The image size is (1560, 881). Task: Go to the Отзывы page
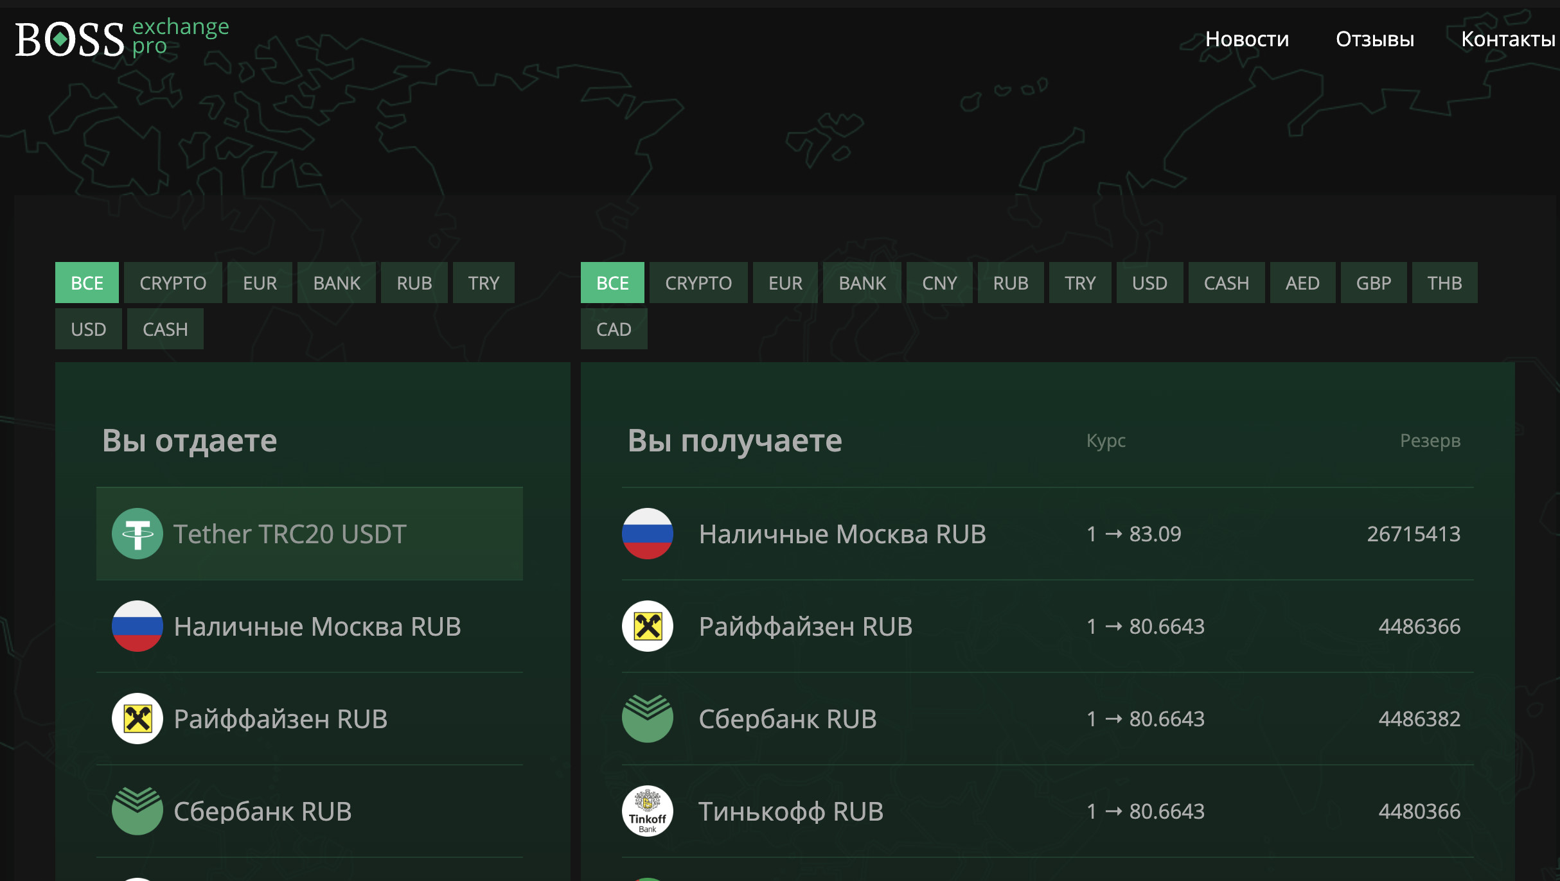click(1374, 39)
